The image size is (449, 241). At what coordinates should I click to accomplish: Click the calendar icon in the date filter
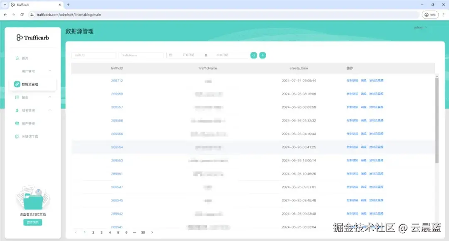(171, 55)
